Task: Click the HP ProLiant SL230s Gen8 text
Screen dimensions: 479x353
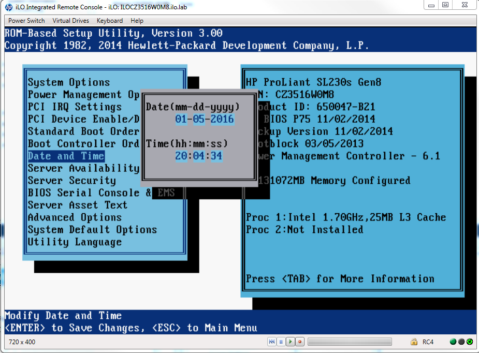Action: coord(313,82)
